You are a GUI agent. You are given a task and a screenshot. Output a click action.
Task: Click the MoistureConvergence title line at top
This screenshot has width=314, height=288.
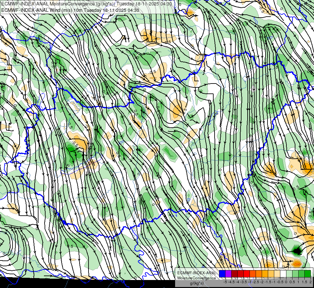coord(87,4)
